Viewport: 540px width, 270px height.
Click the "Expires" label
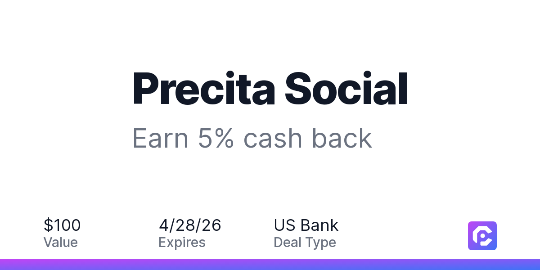coord(182,243)
